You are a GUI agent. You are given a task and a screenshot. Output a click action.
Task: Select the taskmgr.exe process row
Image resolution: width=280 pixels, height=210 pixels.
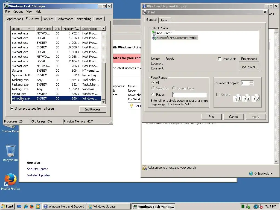(x=56, y=89)
